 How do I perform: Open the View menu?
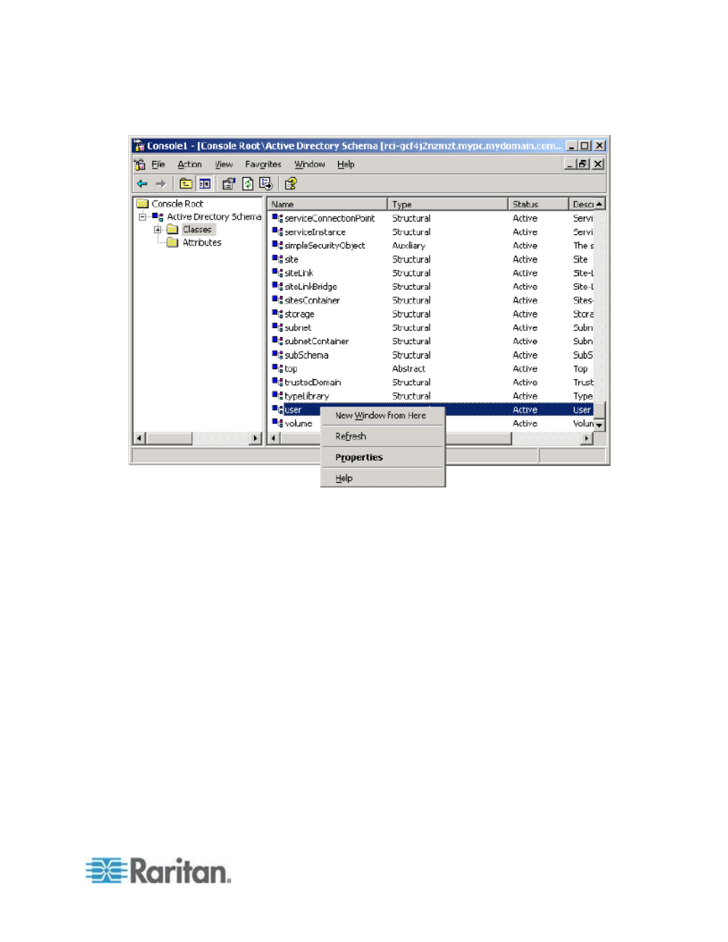pos(224,165)
